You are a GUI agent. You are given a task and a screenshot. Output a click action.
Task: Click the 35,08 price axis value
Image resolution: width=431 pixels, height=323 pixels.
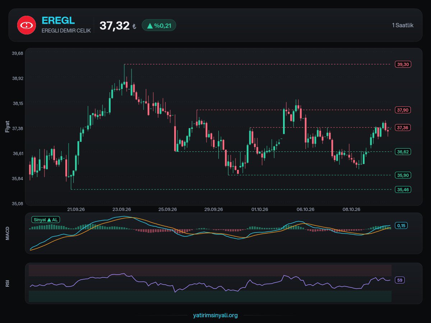tap(18, 204)
